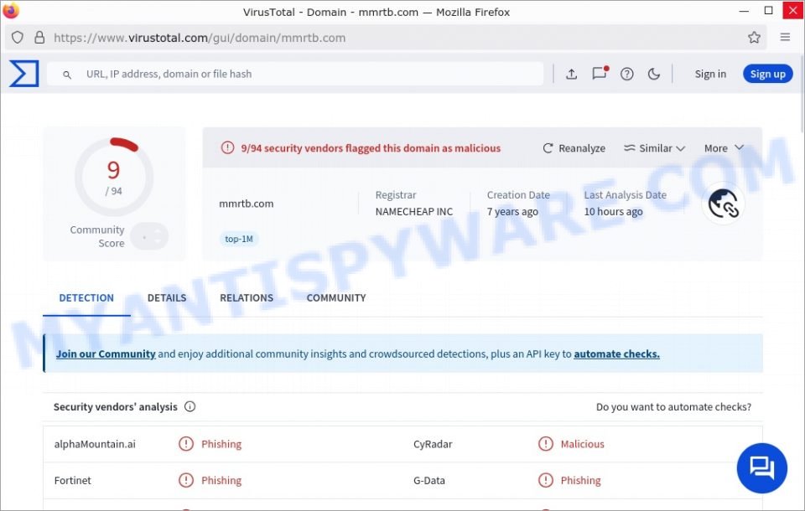This screenshot has height=511, width=805.
Task: Click the mmrtb.com domain name text
Action: click(x=247, y=204)
